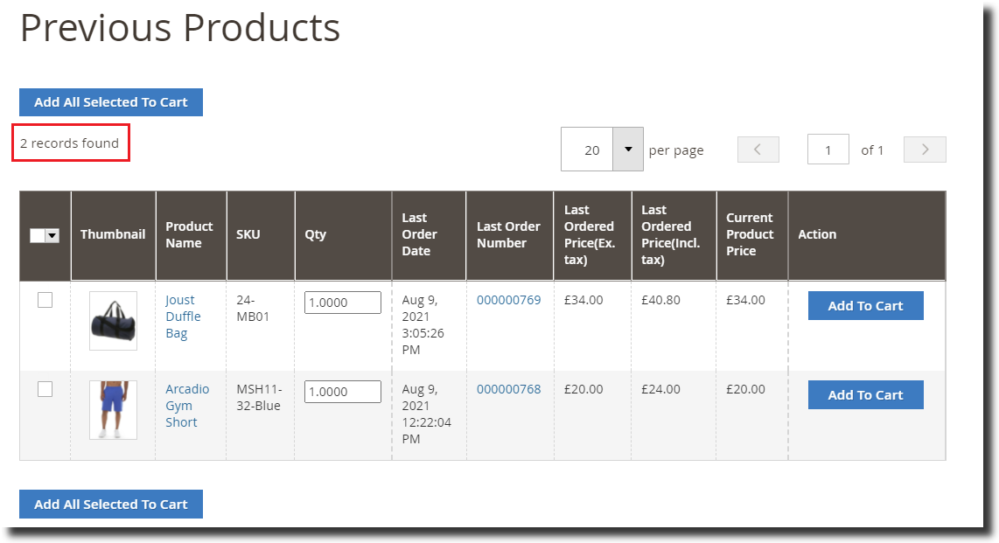This screenshot has height=543, width=999.
Task: View order number 000000769
Action: (x=509, y=300)
